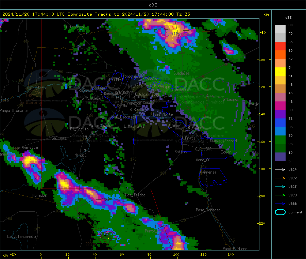This screenshot has height=259, width=306.
Task: Click the '100' km tick on bottom axis
Action: pyautogui.click(x=176, y=254)
